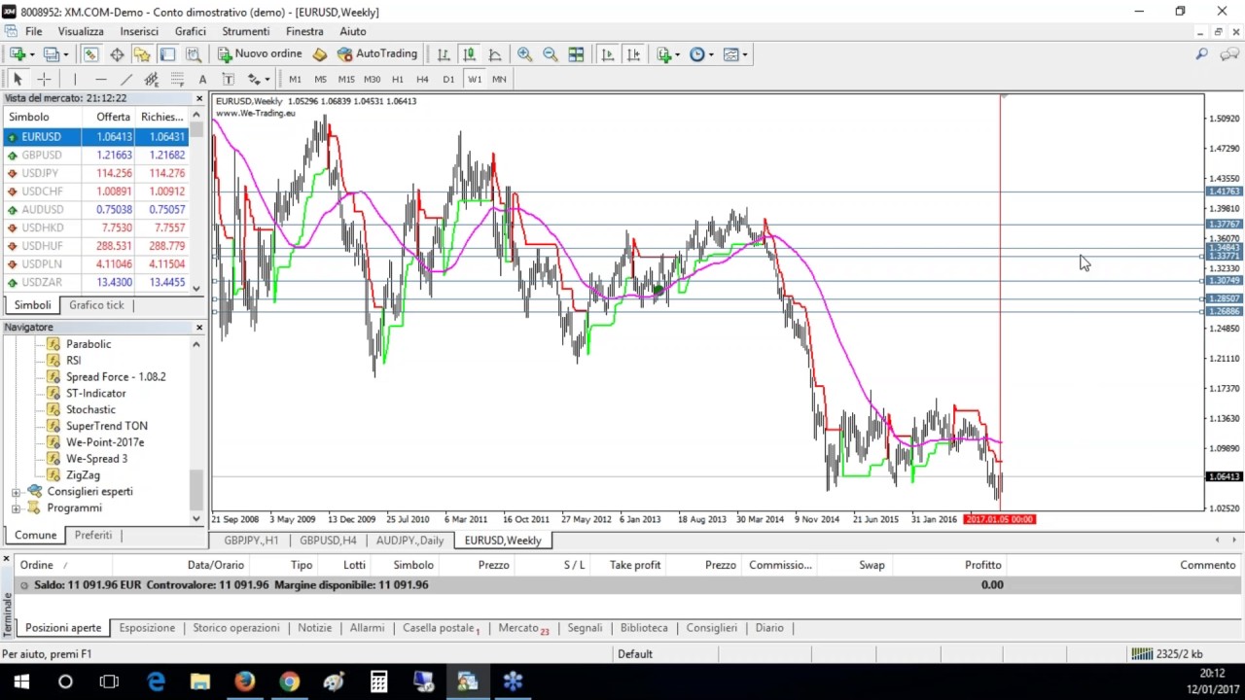
Task: Switch to line chart view
Action: pyautogui.click(x=494, y=54)
